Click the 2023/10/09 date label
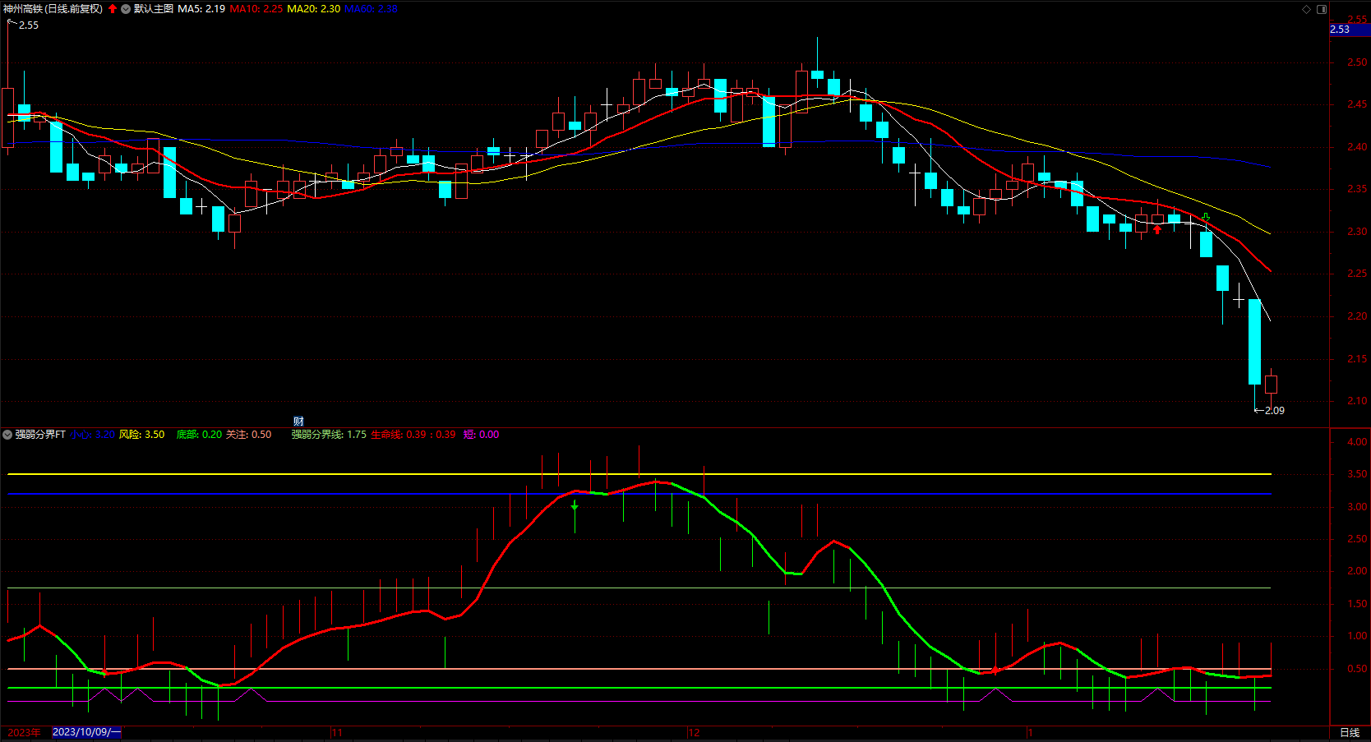1371x742 pixels. [x=86, y=732]
